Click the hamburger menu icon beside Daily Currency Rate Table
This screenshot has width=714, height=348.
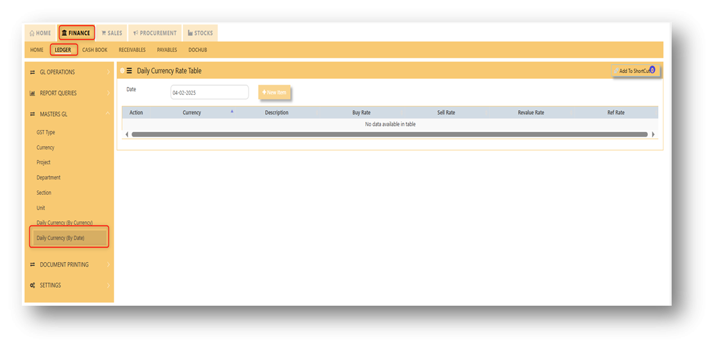pyautogui.click(x=129, y=71)
